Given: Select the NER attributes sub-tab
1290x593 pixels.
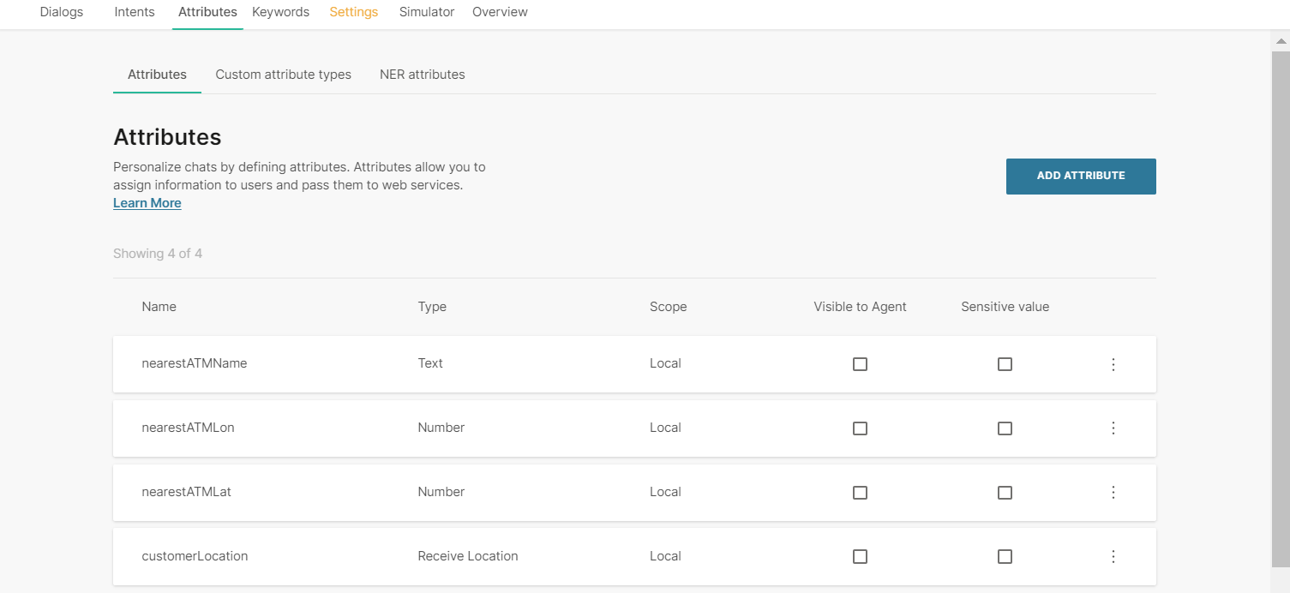Looking at the screenshot, I should [x=422, y=75].
